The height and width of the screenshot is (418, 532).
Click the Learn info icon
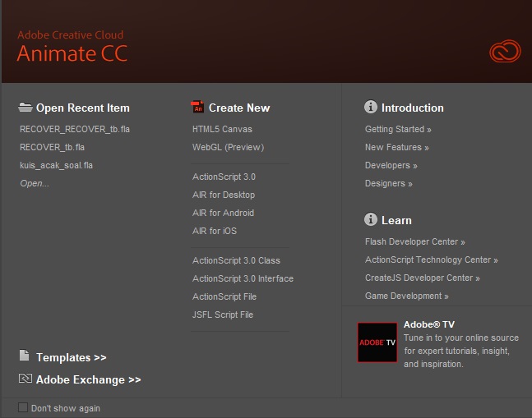click(x=371, y=219)
